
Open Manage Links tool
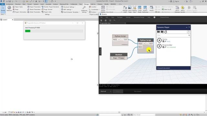(125, 9)
